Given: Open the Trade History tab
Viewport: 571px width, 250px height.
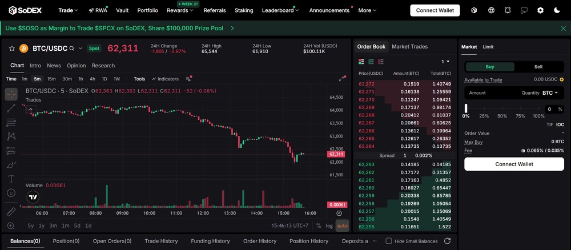Looking at the screenshot, I should [x=161, y=241].
